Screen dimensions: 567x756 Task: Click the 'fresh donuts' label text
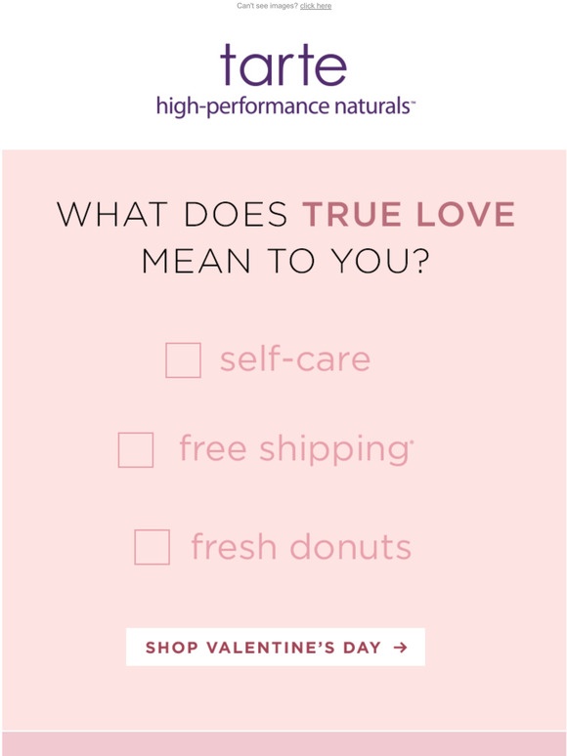click(301, 547)
